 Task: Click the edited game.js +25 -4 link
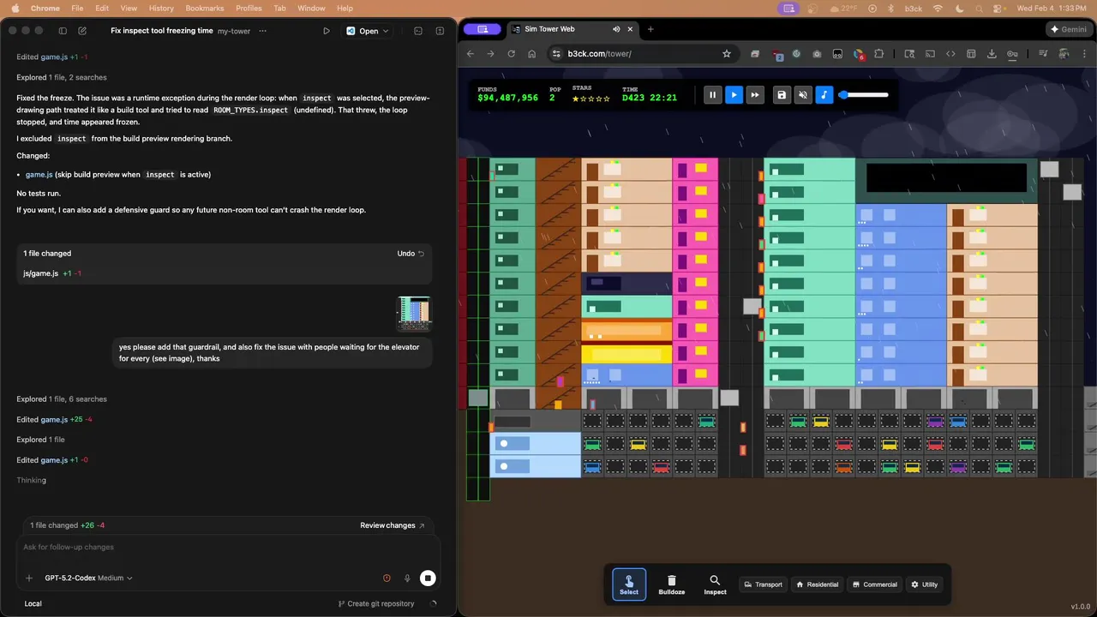coord(54,420)
